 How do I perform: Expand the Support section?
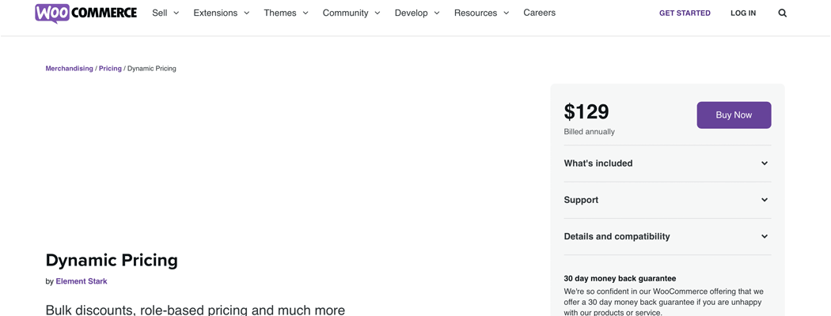pos(667,200)
